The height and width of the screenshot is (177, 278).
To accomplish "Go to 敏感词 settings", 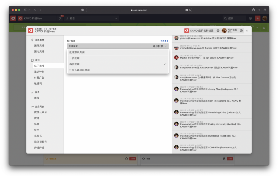I will (x=38, y=84).
